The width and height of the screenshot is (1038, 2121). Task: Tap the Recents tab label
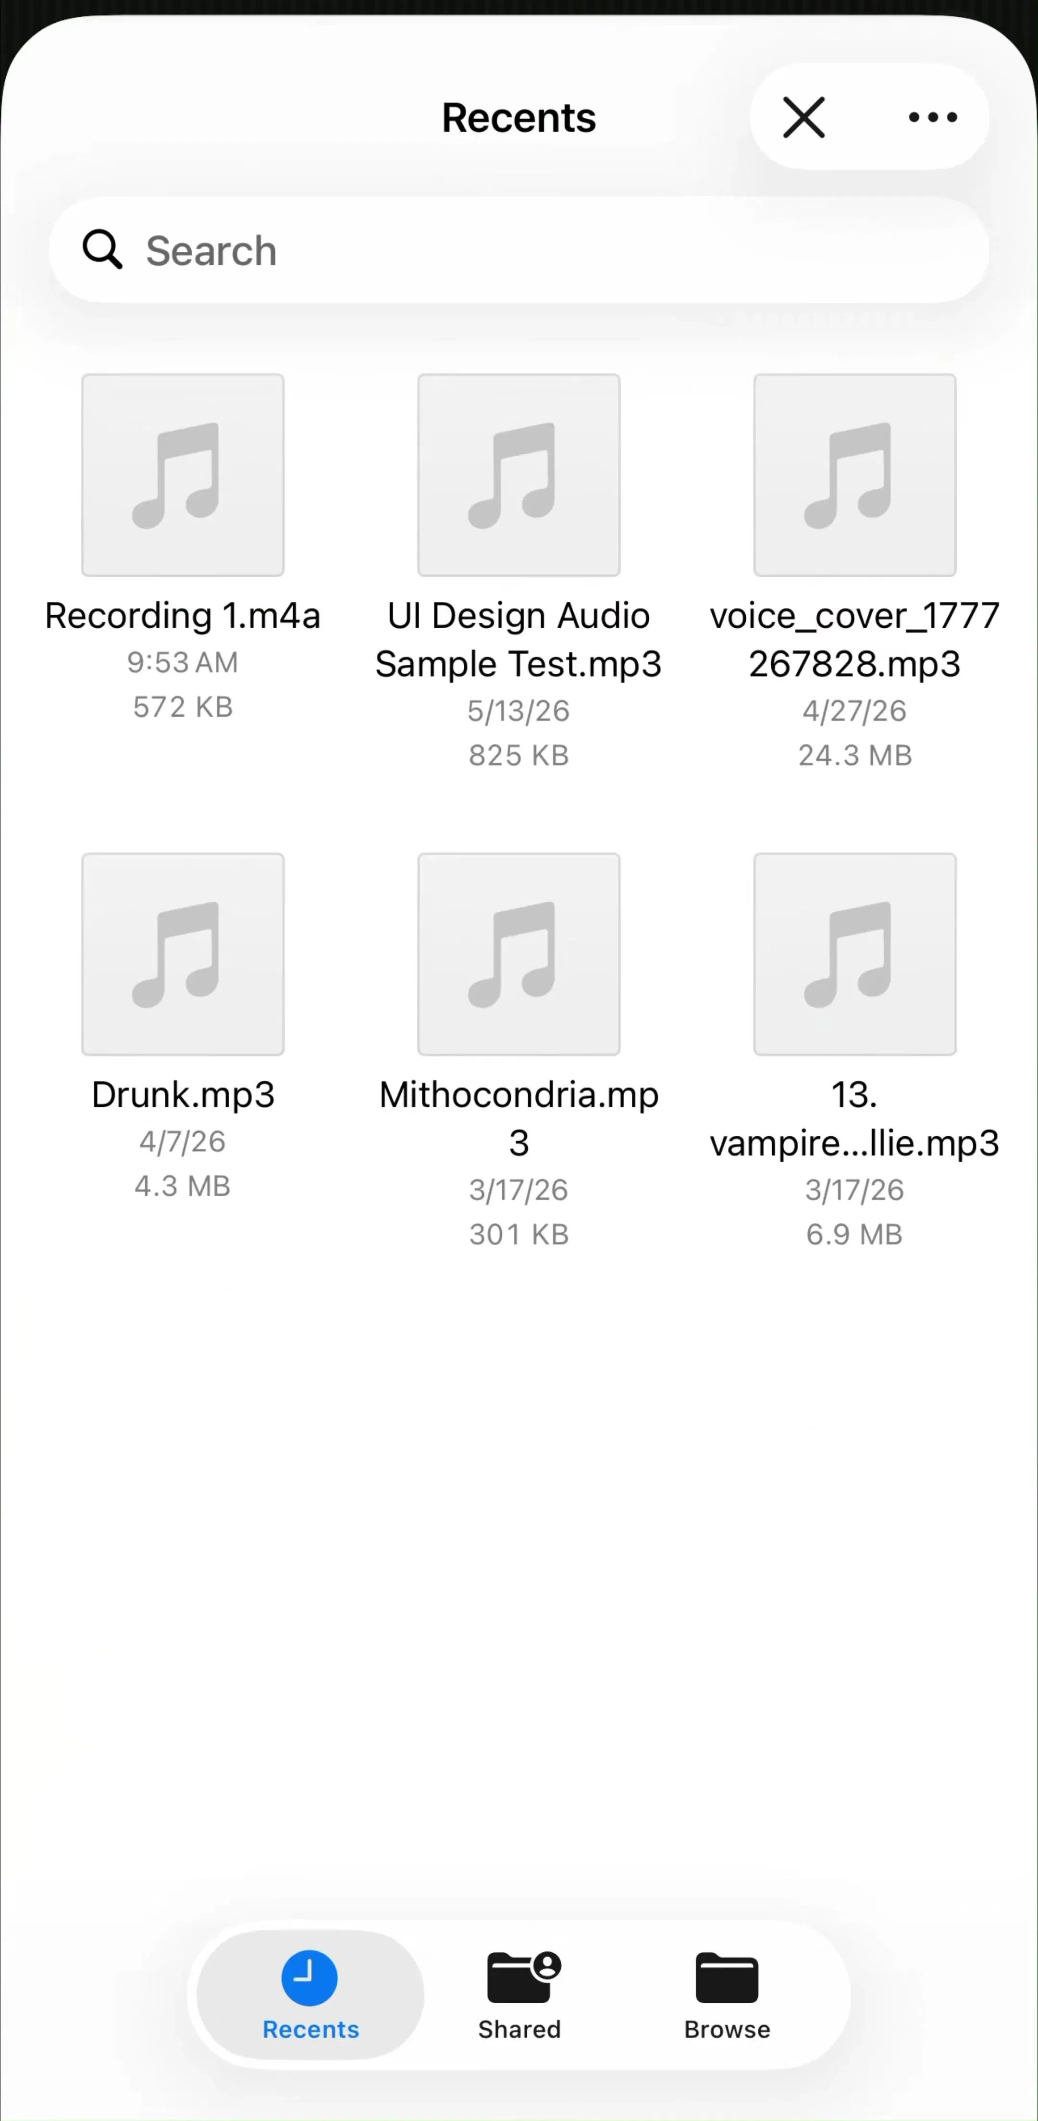pyautogui.click(x=310, y=2030)
